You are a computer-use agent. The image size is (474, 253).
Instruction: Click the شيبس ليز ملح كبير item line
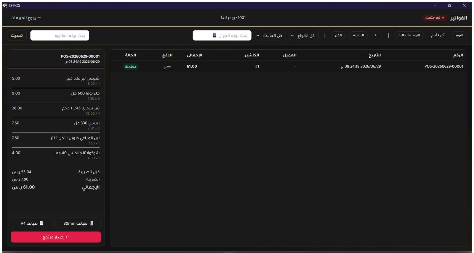coord(56,81)
